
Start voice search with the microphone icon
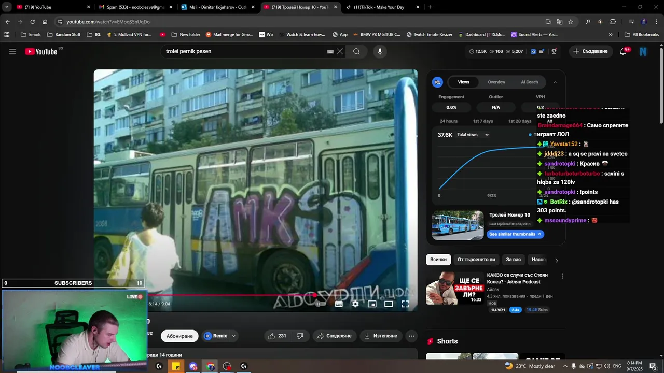pos(380,51)
